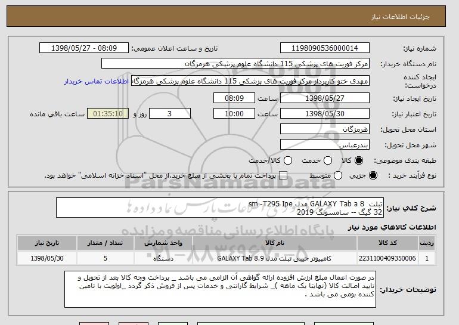Click the row number 1 cell
This screenshot has width=459, height=325.
click(427, 258)
